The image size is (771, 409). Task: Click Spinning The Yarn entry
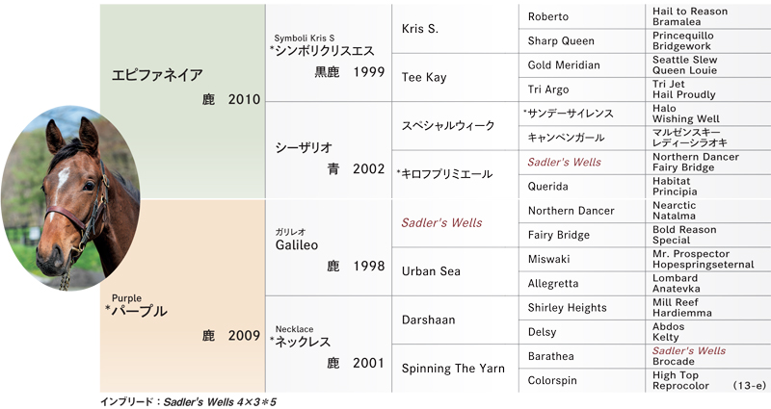pos(453,369)
